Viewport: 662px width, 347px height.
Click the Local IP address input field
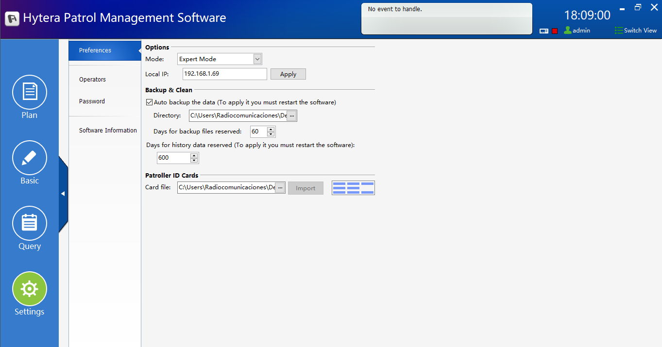pos(224,74)
